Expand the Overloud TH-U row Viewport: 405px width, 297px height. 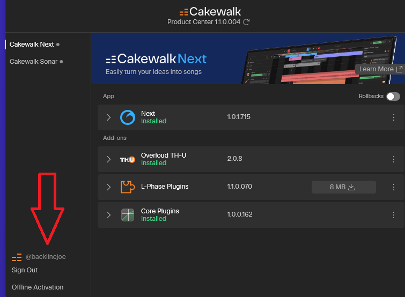[108, 159]
